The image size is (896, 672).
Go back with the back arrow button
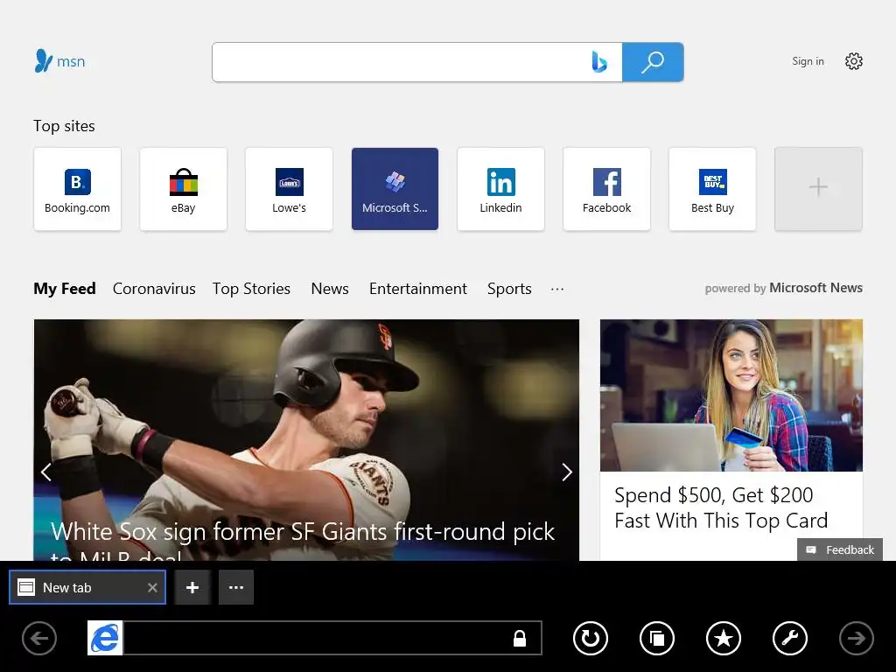pyautogui.click(x=39, y=638)
